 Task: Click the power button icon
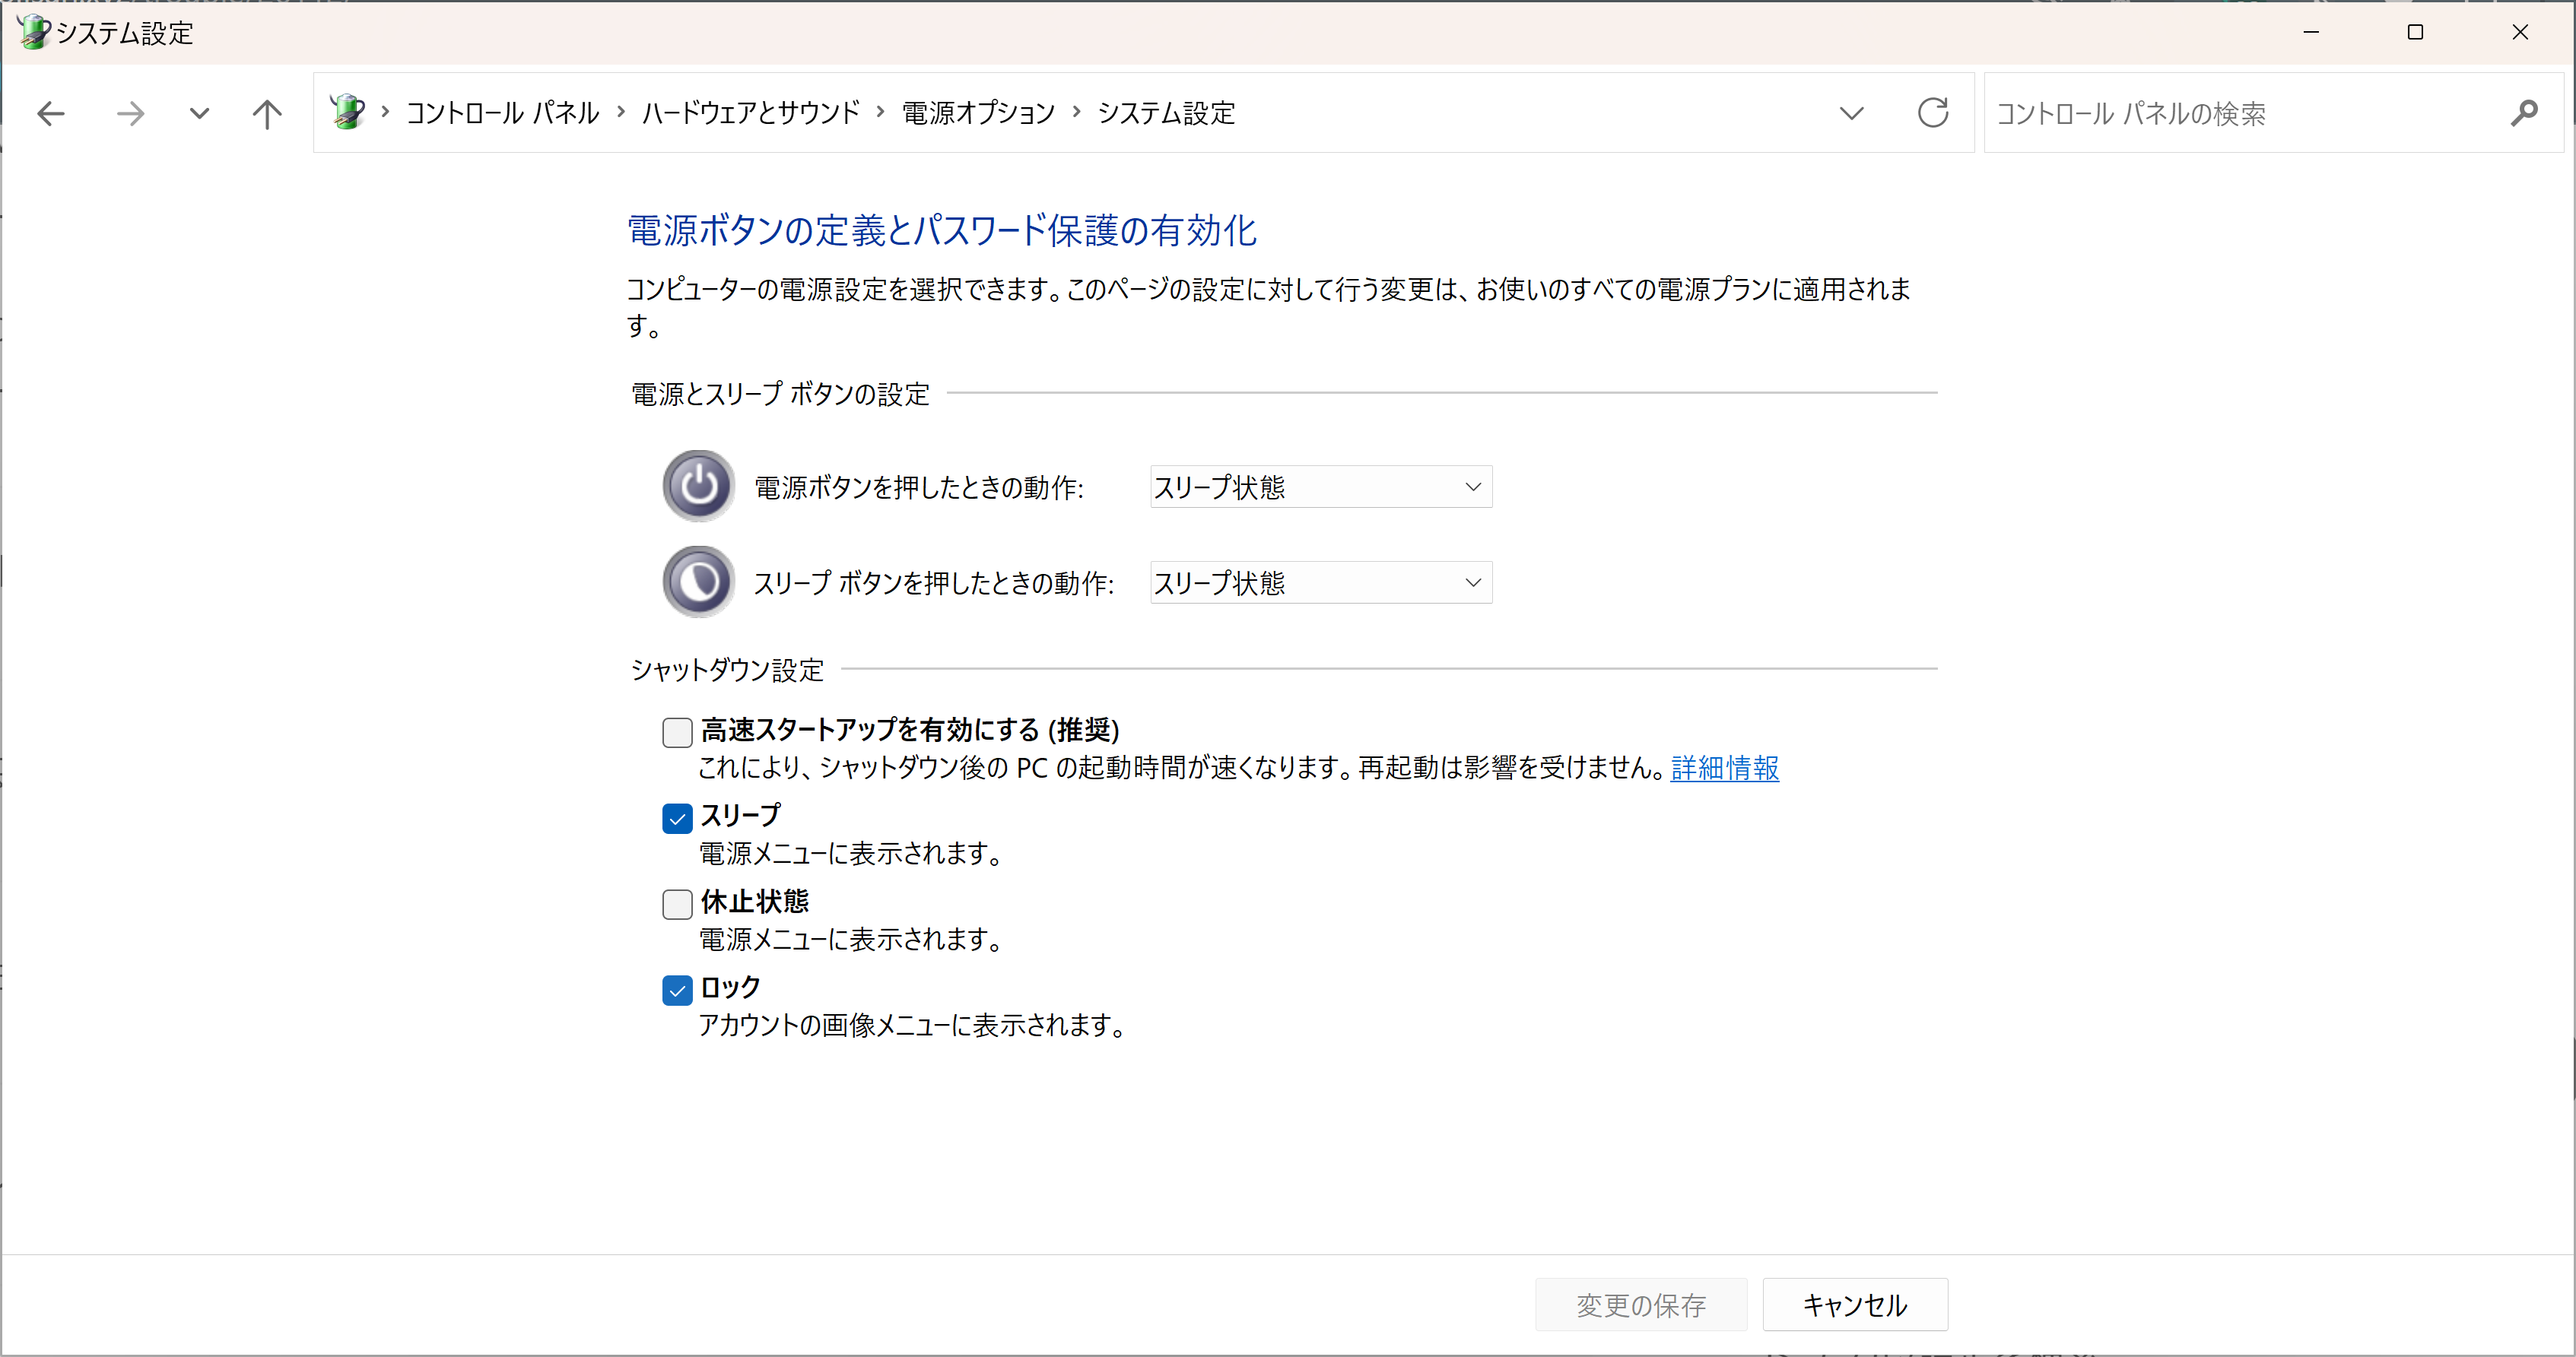pyautogui.click(x=697, y=487)
